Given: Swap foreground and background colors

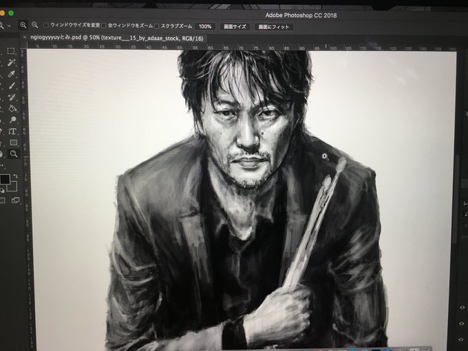Looking at the screenshot, I should 14,176.
